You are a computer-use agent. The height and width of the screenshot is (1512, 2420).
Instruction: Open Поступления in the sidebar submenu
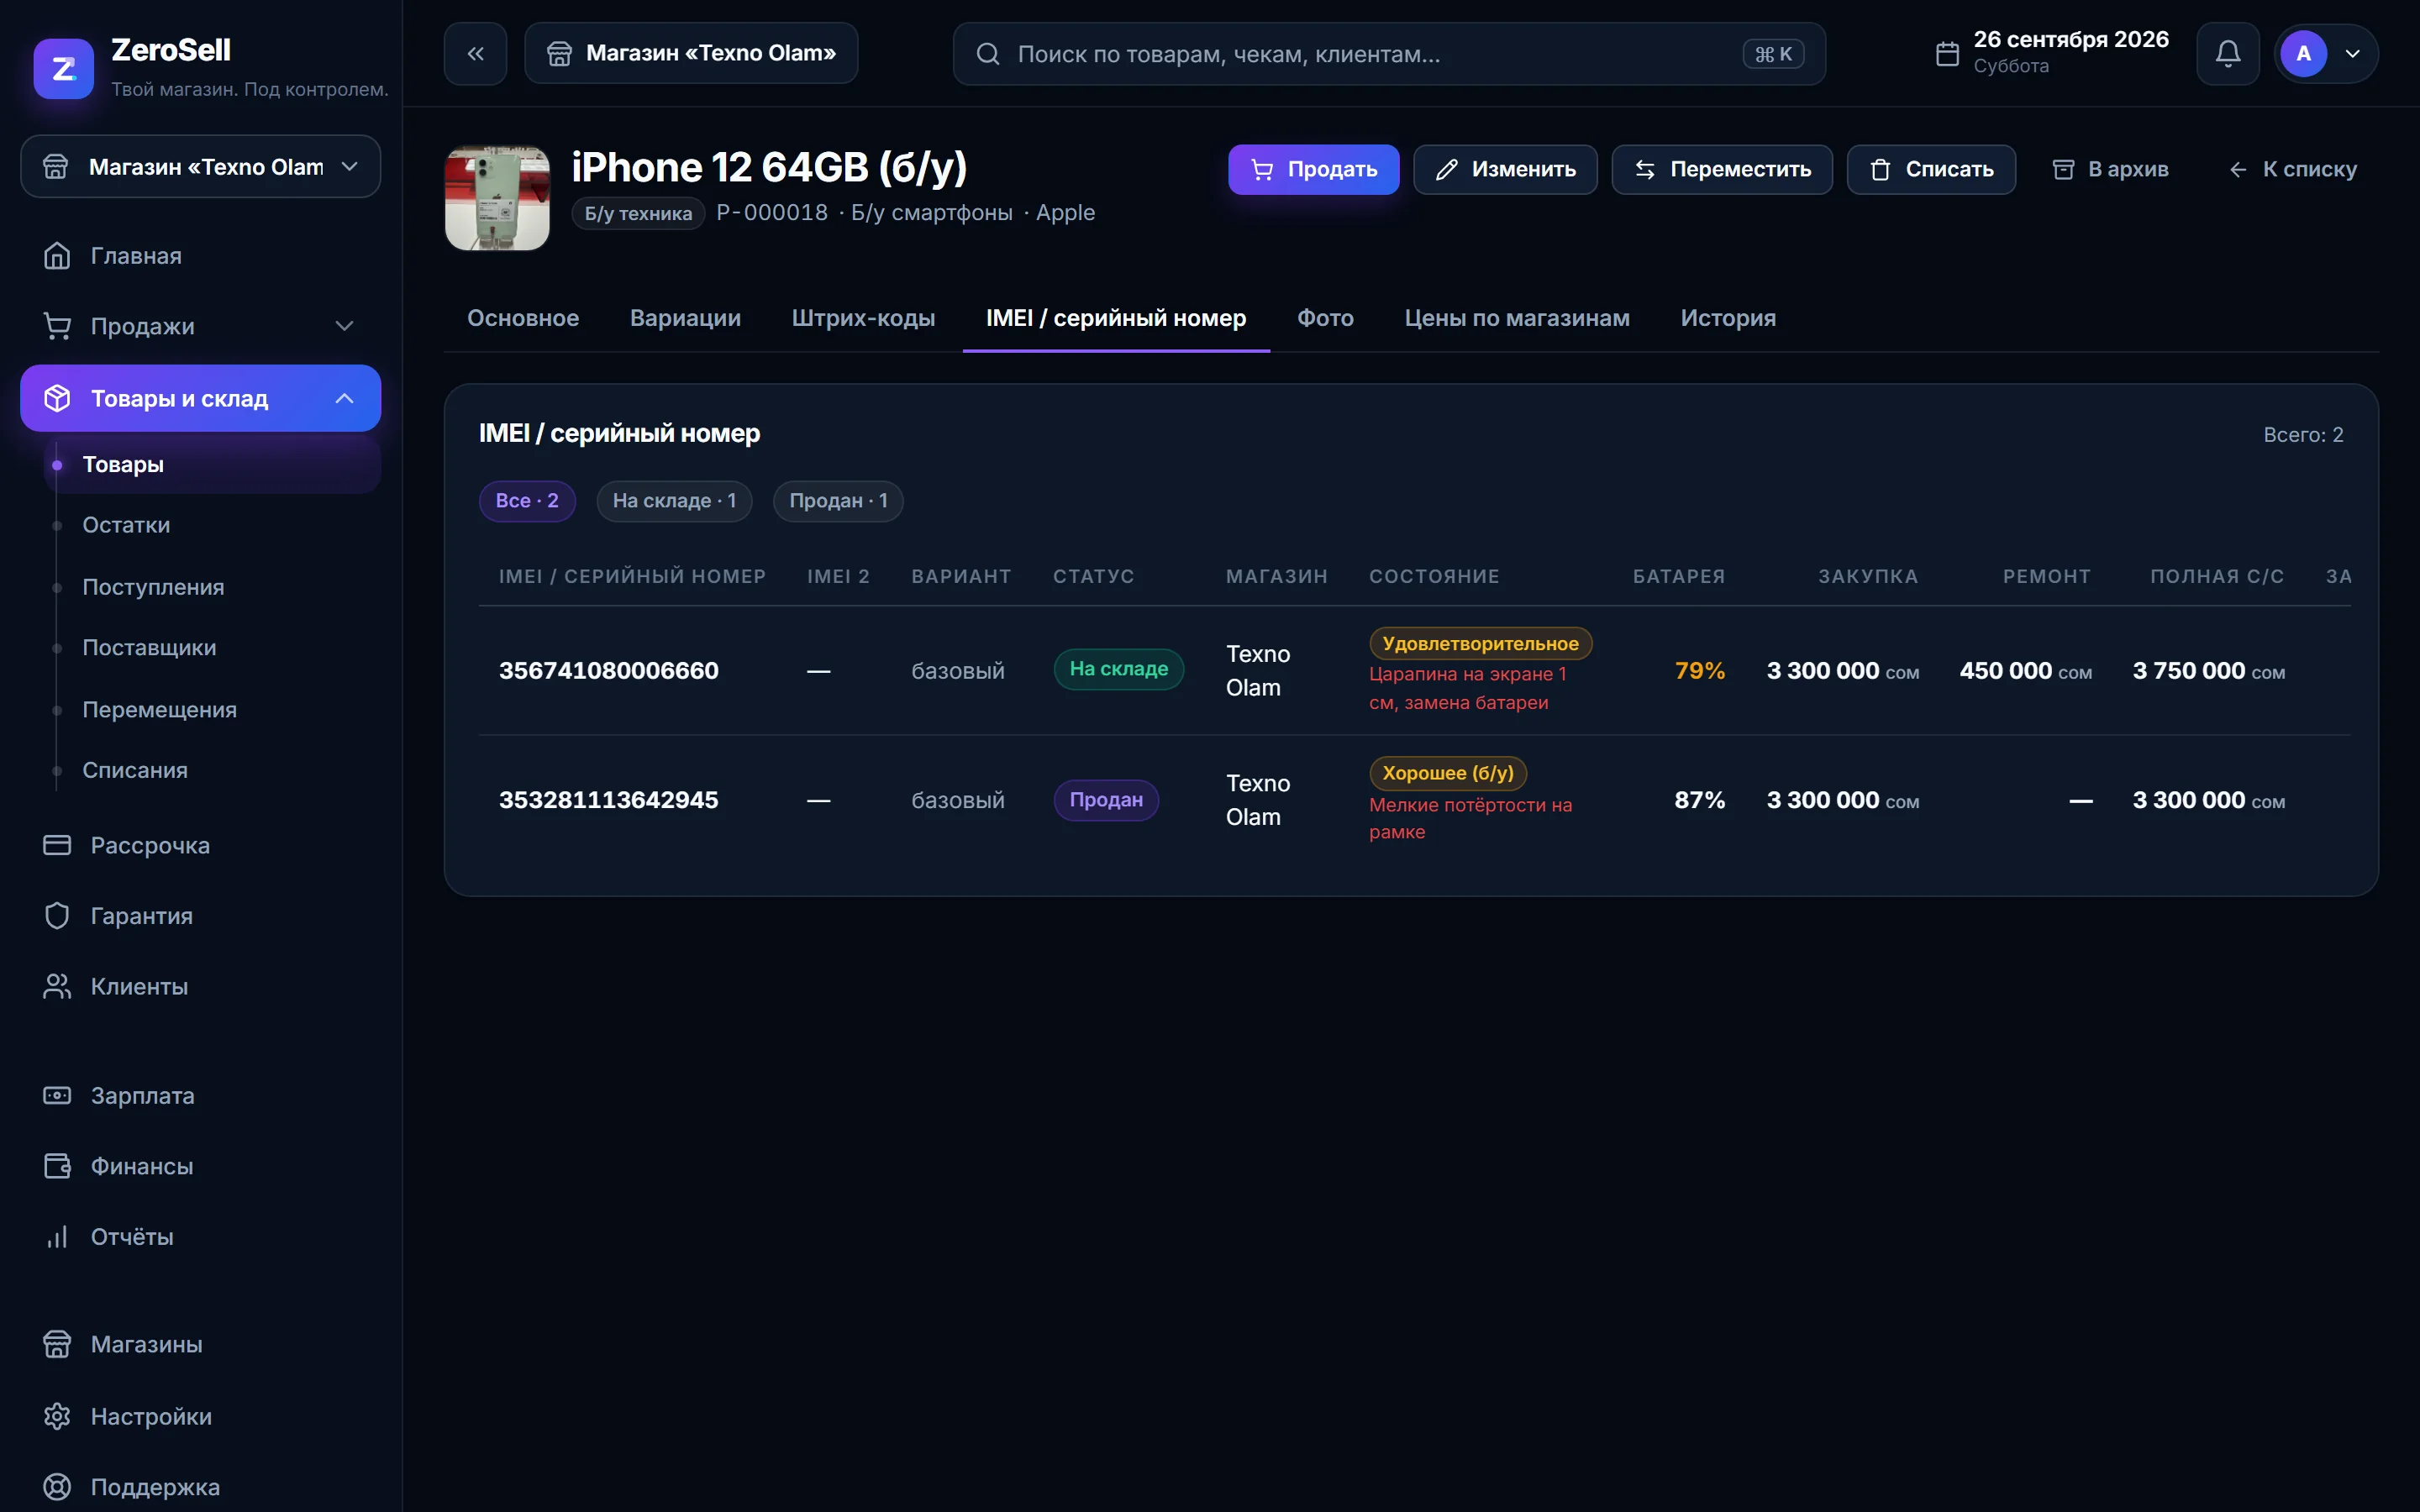point(212,587)
